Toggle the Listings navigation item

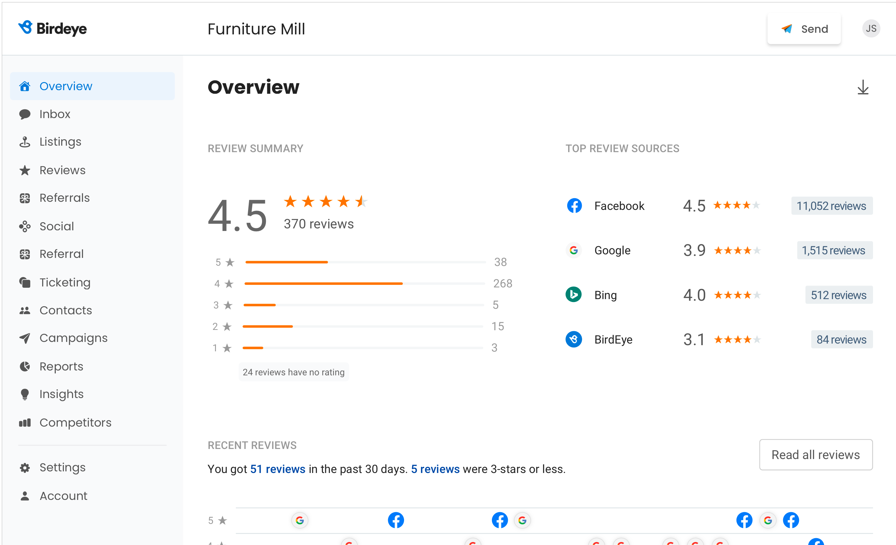(60, 141)
